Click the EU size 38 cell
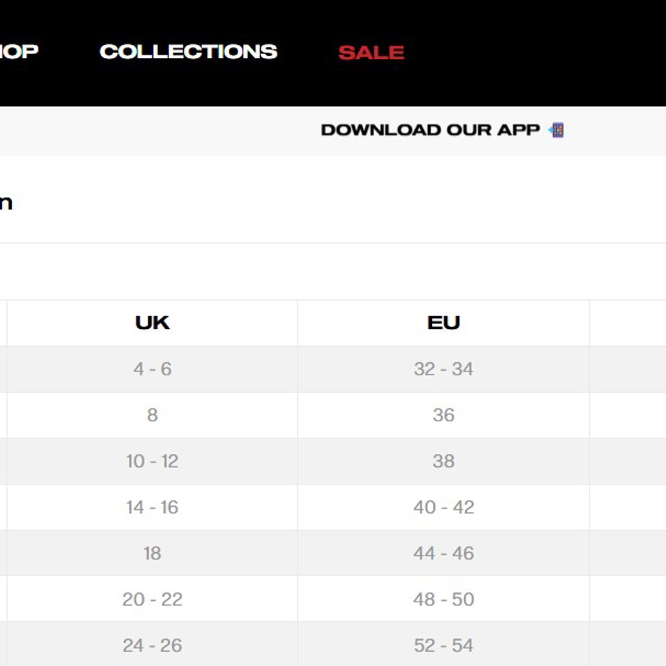Screen dimensions: 666x666 tap(444, 461)
